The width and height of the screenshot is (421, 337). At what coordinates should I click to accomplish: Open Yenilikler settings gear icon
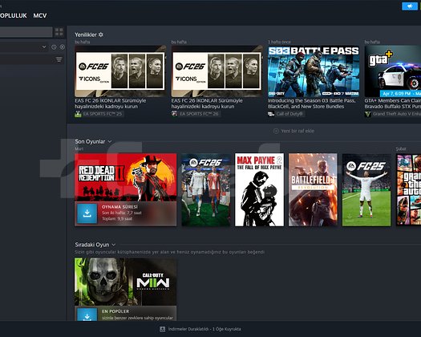(101, 35)
